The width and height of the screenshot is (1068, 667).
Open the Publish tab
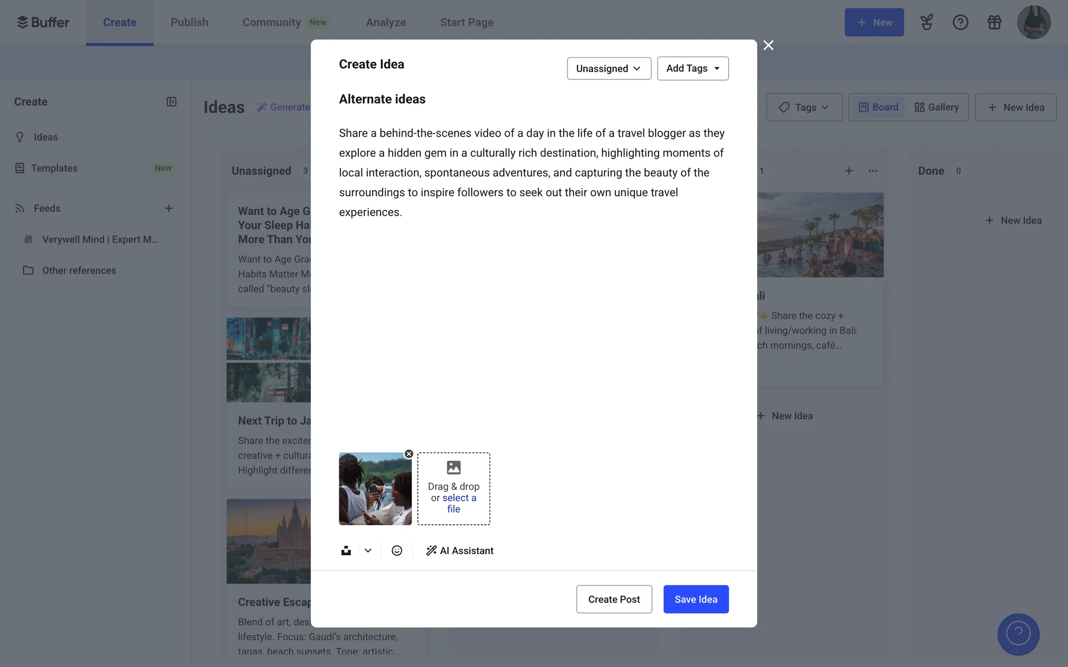point(189,22)
